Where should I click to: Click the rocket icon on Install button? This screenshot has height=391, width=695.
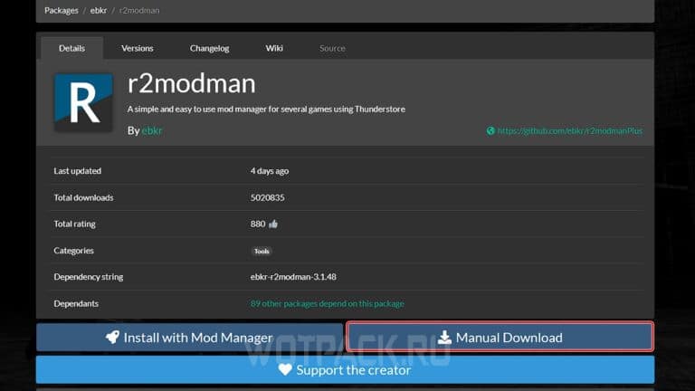click(112, 338)
